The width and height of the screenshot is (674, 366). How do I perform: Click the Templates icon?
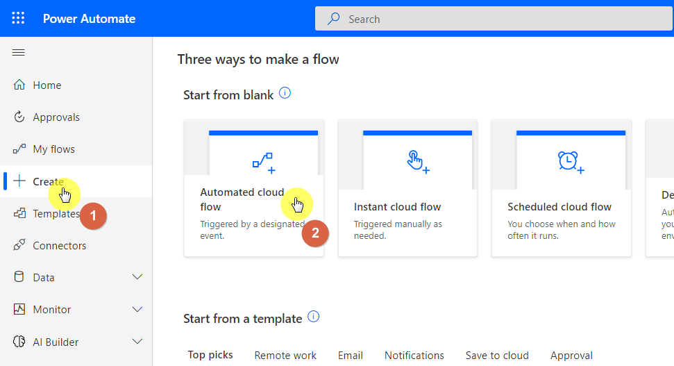tap(19, 213)
